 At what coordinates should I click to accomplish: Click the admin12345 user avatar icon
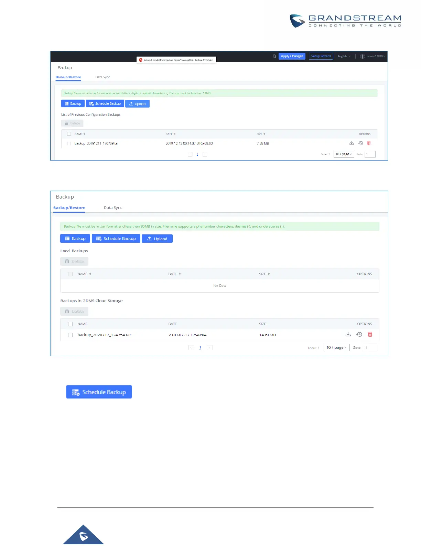(x=362, y=56)
